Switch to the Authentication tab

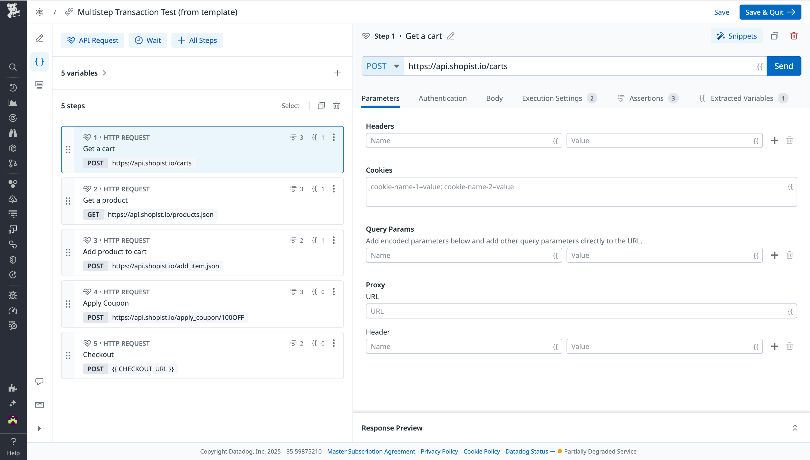pos(442,98)
